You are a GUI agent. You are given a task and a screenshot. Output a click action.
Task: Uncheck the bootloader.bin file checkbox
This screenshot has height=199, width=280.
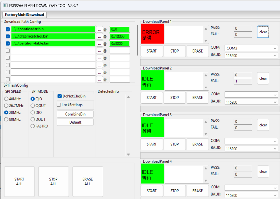[8, 29]
